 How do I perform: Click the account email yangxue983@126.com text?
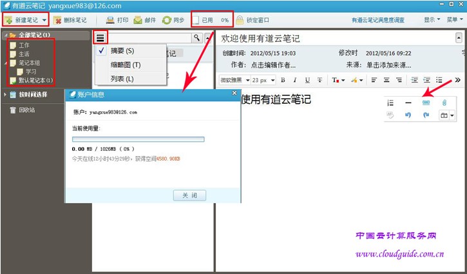tap(113, 112)
